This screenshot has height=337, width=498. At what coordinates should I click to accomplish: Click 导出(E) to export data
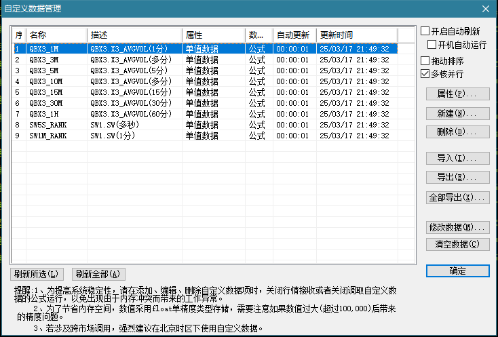[x=457, y=177]
